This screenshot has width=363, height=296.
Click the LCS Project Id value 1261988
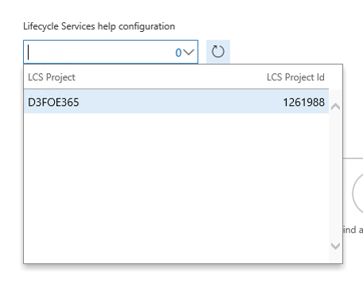pyautogui.click(x=303, y=102)
